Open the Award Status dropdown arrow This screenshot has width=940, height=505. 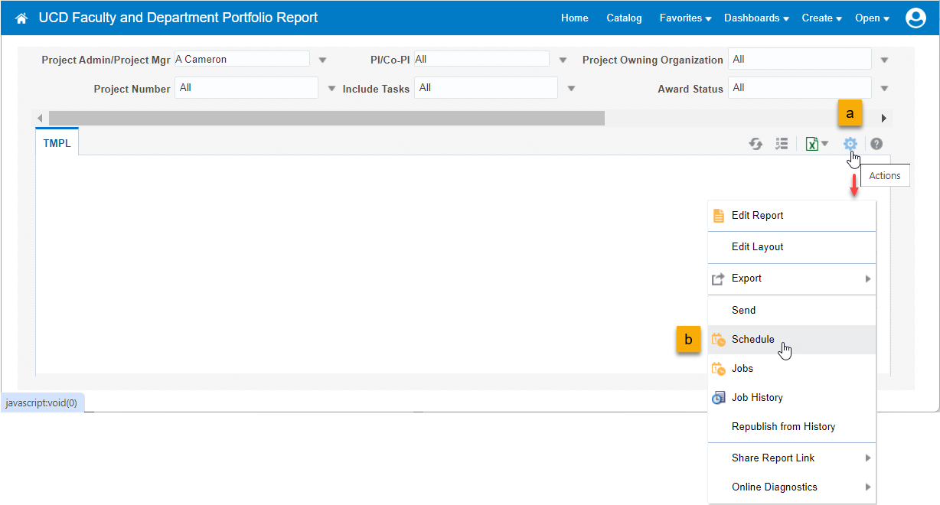(x=884, y=89)
